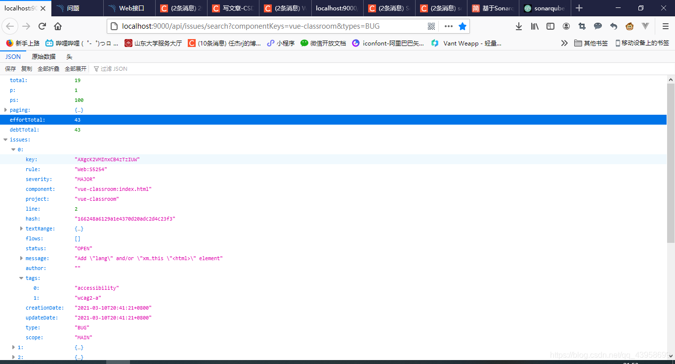Click the Vue devtools extension icon
This screenshot has width=675, height=364.
click(x=645, y=26)
